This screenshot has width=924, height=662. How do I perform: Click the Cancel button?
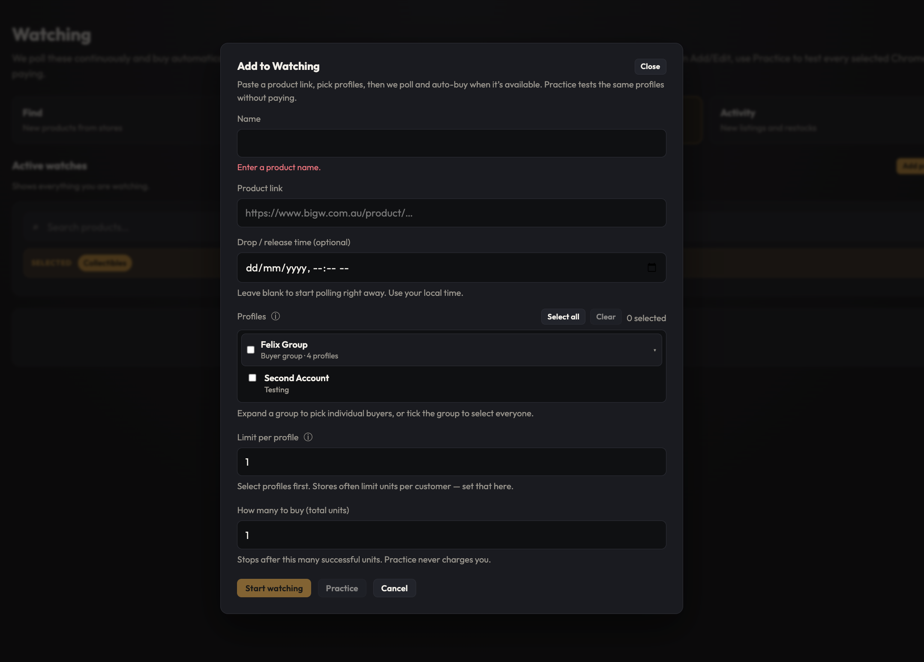[394, 588]
